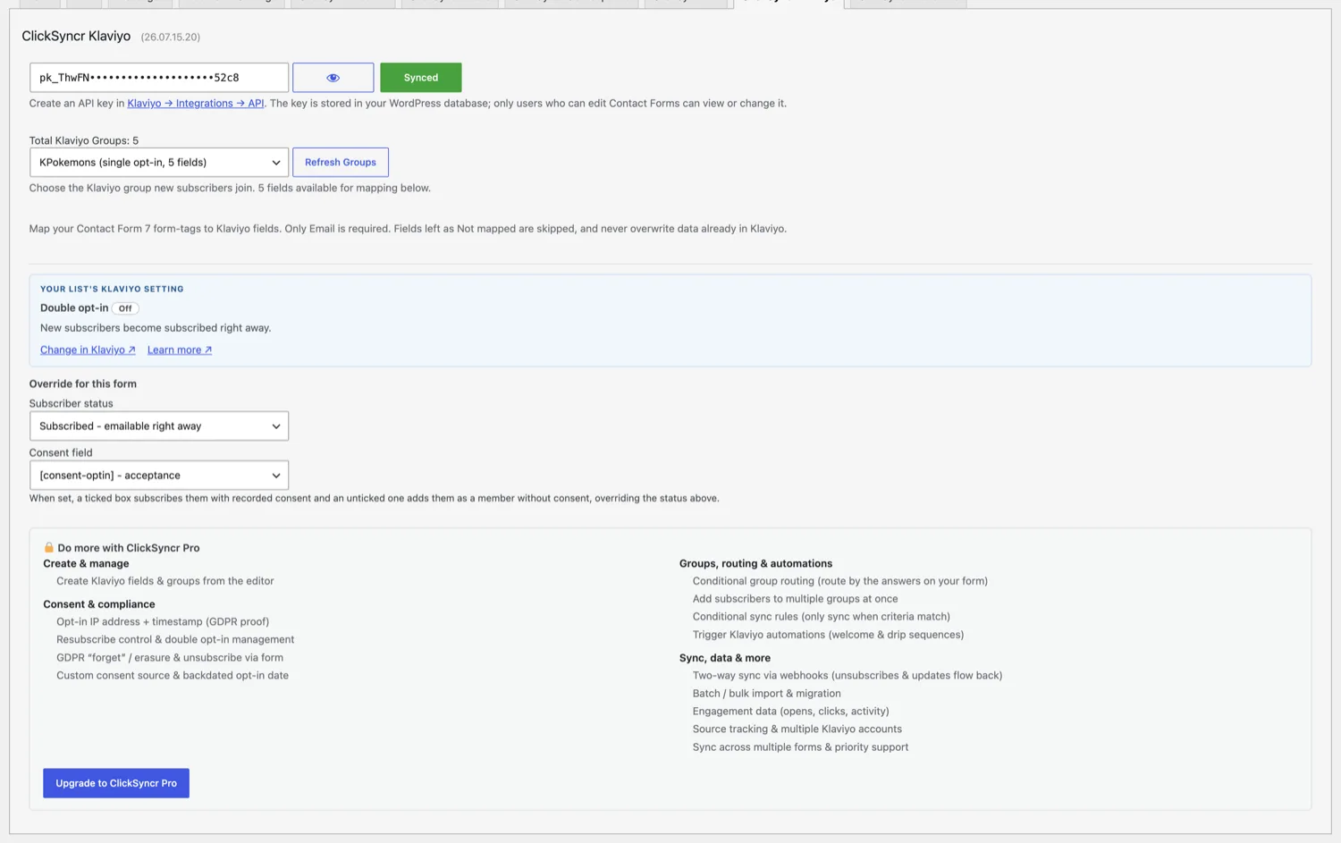
Task: Open the Klaviyo → Integrations → API link
Action: pyautogui.click(x=196, y=104)
